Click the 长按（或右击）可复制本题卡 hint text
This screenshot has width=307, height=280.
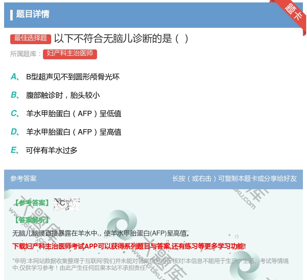(235, 178)
